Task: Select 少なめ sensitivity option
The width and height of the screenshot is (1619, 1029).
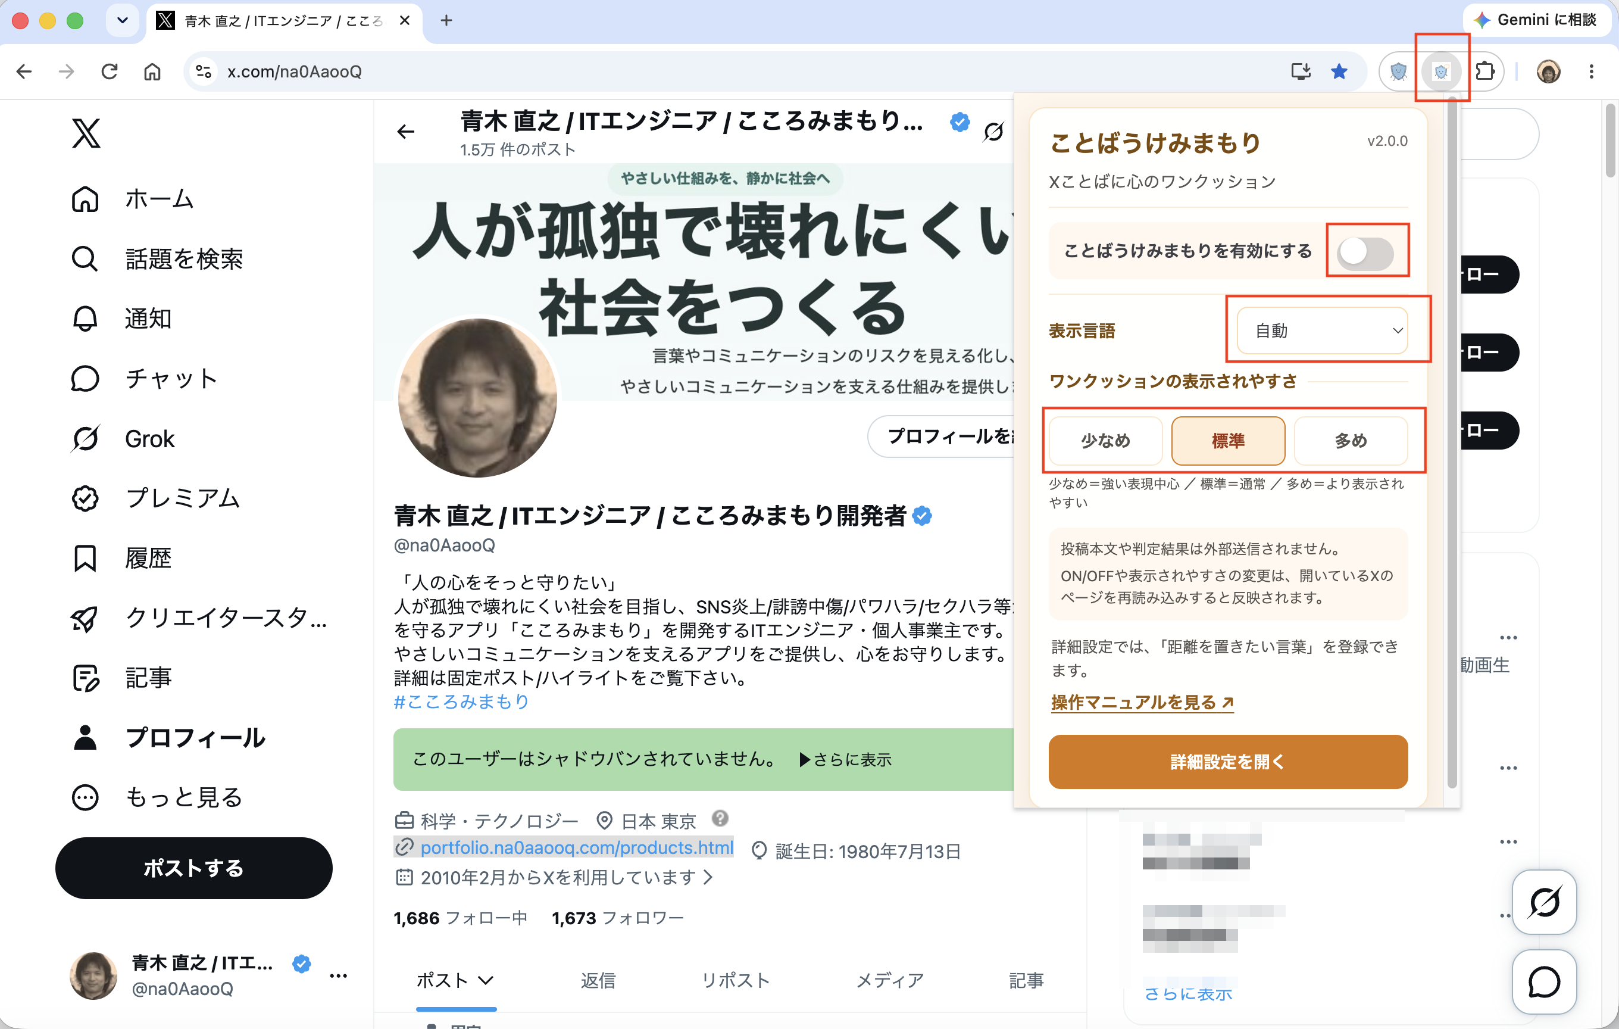Action: pos(1105,441)
